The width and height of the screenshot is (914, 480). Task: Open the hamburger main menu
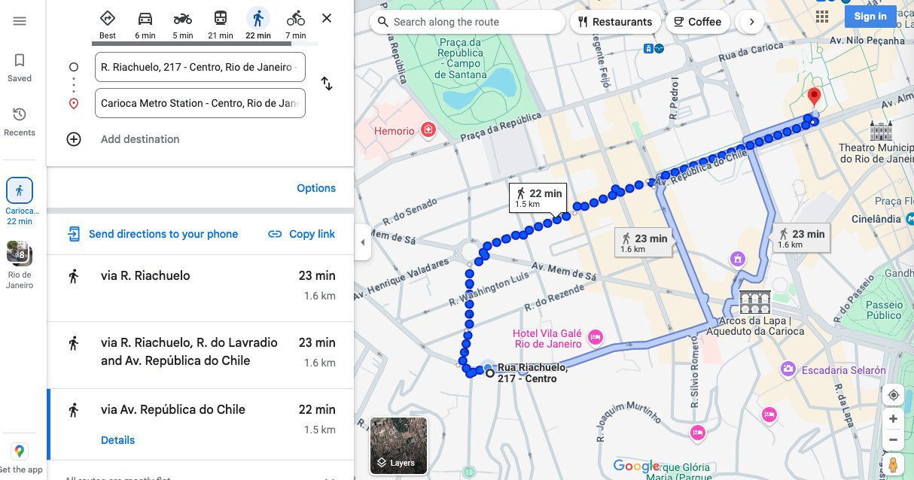20,21
